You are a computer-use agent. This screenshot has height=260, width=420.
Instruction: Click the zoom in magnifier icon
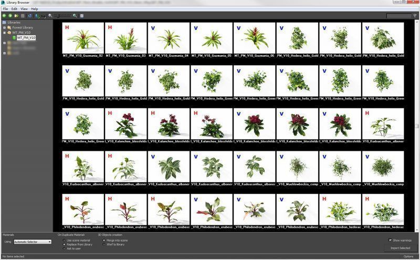coord(75,16)
